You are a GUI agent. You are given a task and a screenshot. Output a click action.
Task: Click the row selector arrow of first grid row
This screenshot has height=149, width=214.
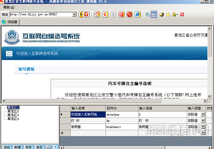65,115
